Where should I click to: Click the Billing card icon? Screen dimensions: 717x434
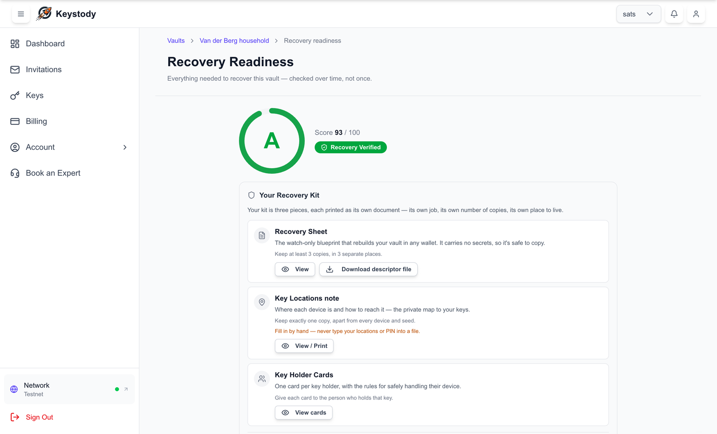(x=15, y=121)
